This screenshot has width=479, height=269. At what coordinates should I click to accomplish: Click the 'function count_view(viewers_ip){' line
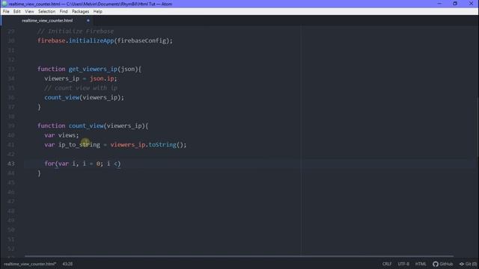[x=93, y=126]
